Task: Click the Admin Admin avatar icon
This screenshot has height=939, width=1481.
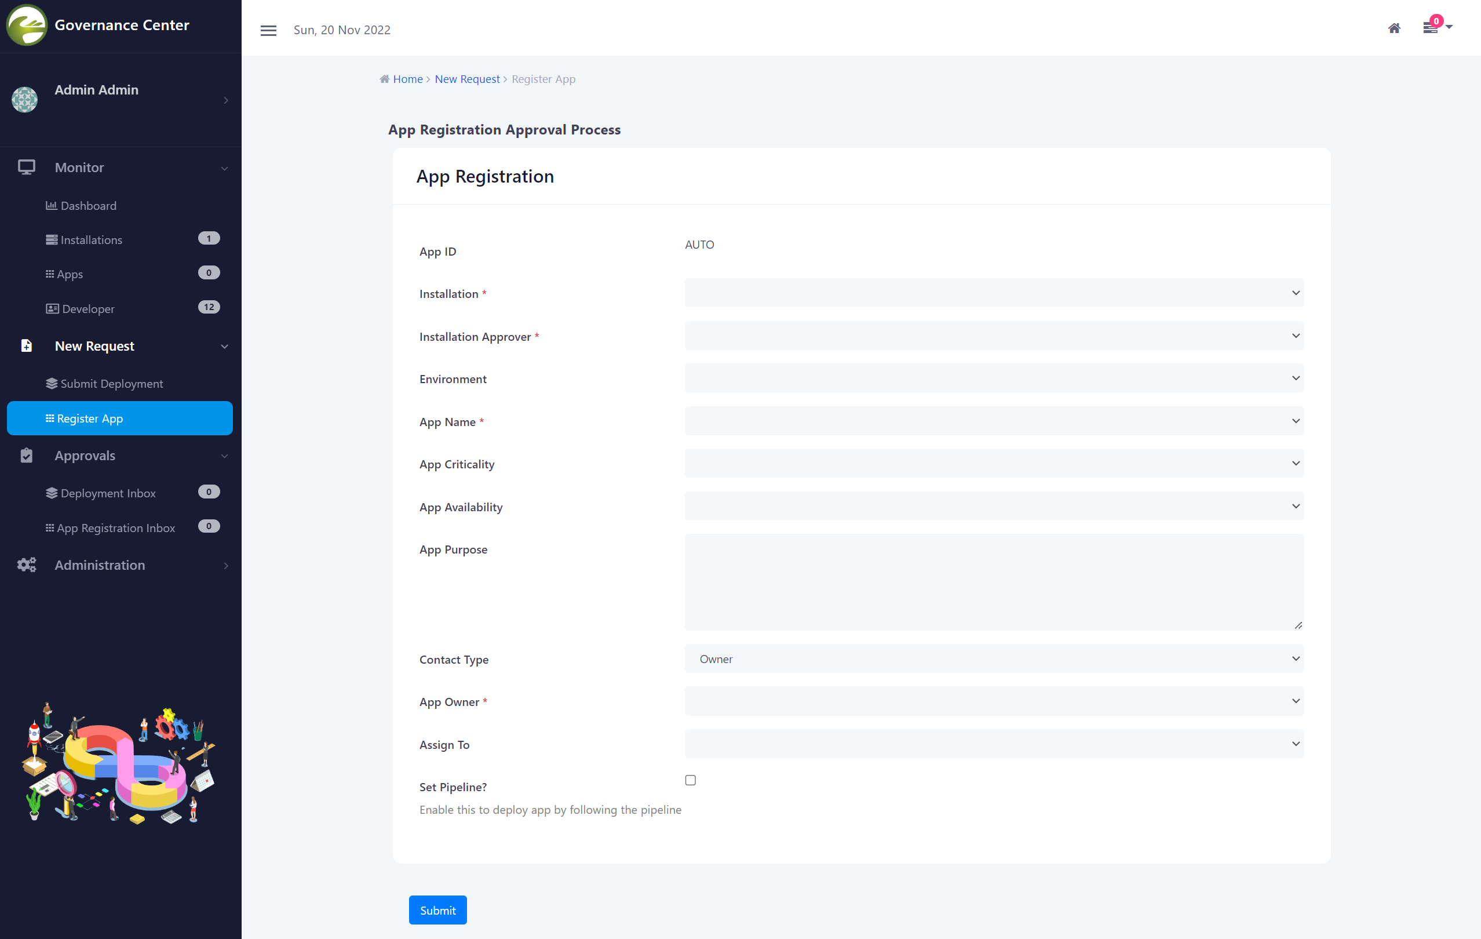Action: [24, 100]
